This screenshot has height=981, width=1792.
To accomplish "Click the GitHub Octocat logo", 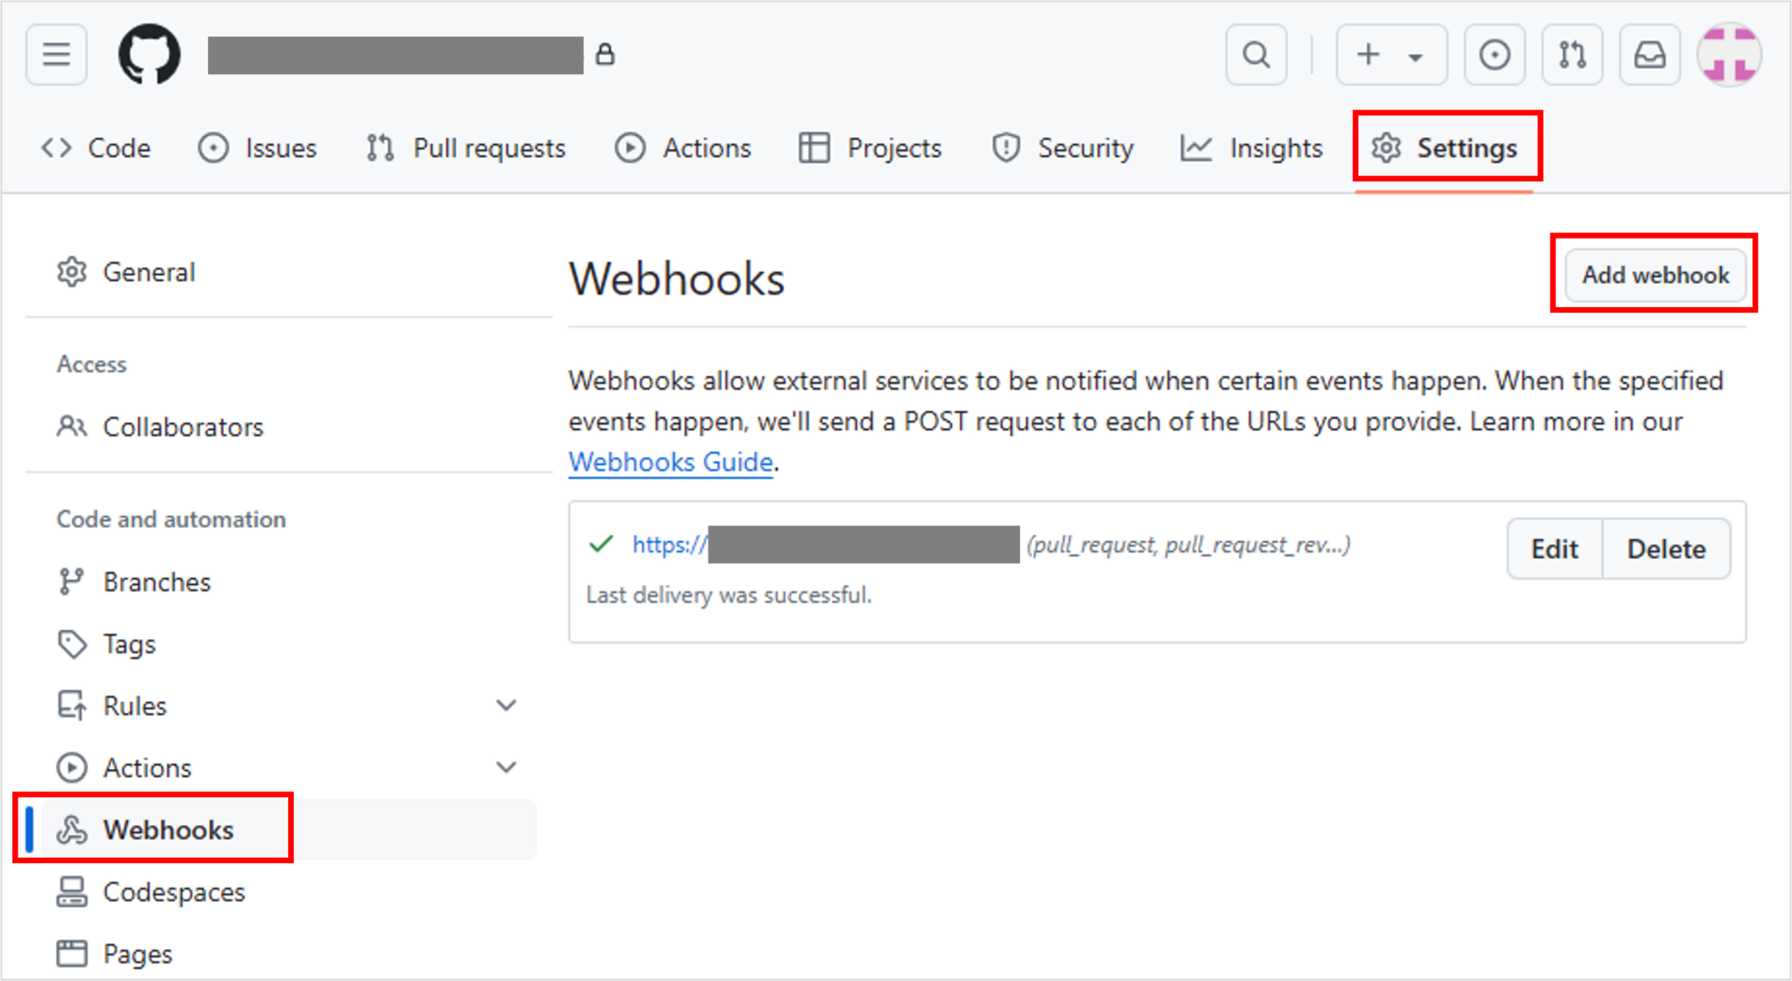I will click(150, 55).
